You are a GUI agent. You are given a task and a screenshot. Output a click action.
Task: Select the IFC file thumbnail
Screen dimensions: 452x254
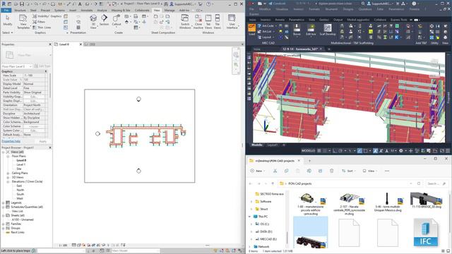click(x=425, y=233)
